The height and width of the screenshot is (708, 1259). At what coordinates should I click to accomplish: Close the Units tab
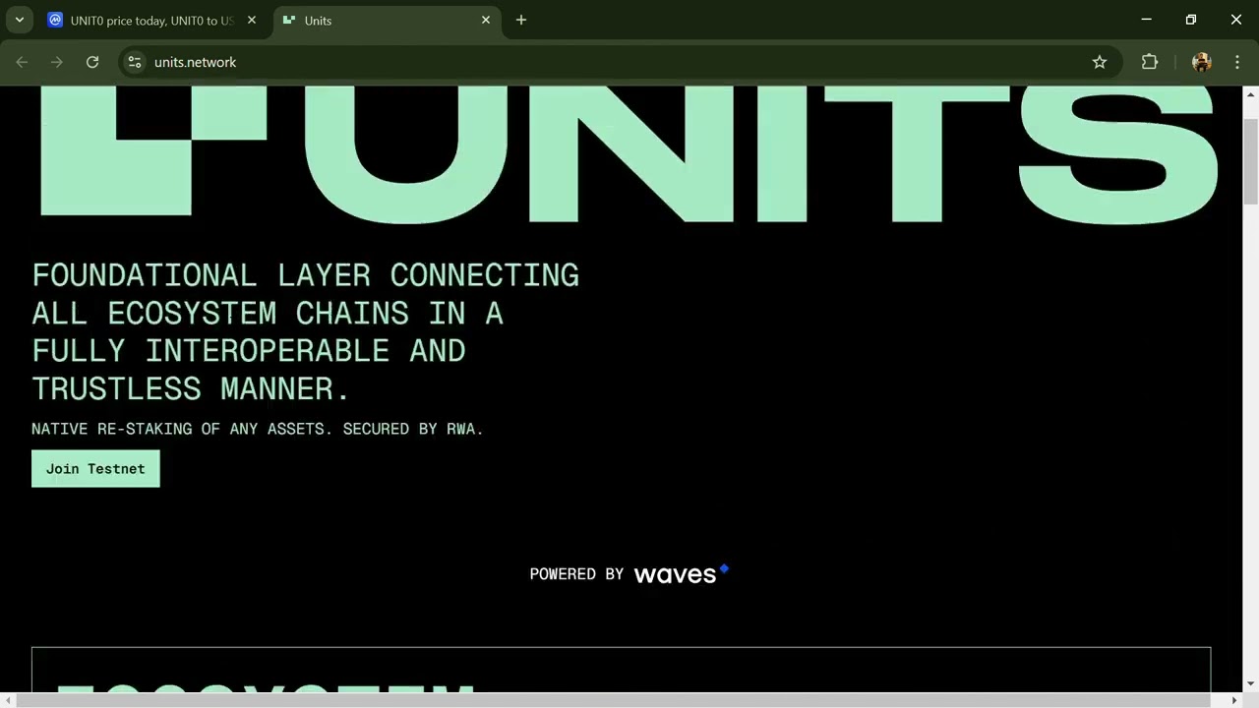(x=486, y=20)
